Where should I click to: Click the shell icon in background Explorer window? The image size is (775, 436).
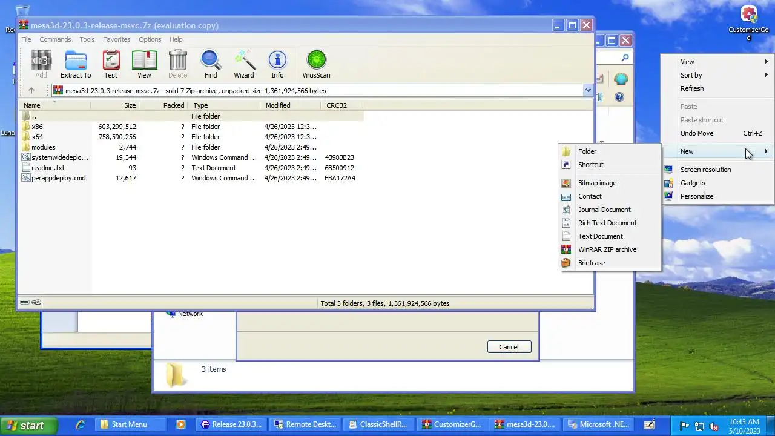[621, 79]
